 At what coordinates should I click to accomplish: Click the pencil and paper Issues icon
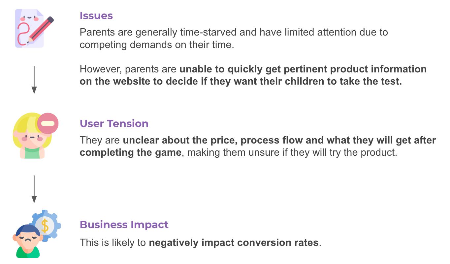pyautogui.click(x=34, y=28)
